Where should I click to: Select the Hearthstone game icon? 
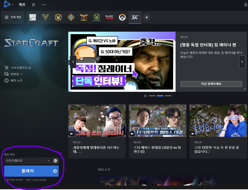71,17
